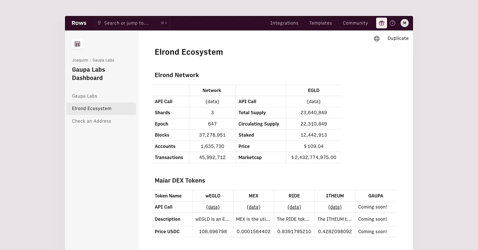478x250 pixels.
Task: Open the Community menu
Action: pos(355,23)
